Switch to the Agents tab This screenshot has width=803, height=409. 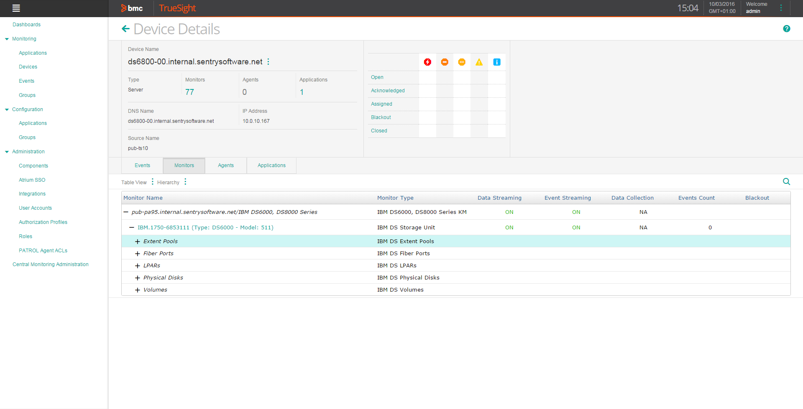226,165
